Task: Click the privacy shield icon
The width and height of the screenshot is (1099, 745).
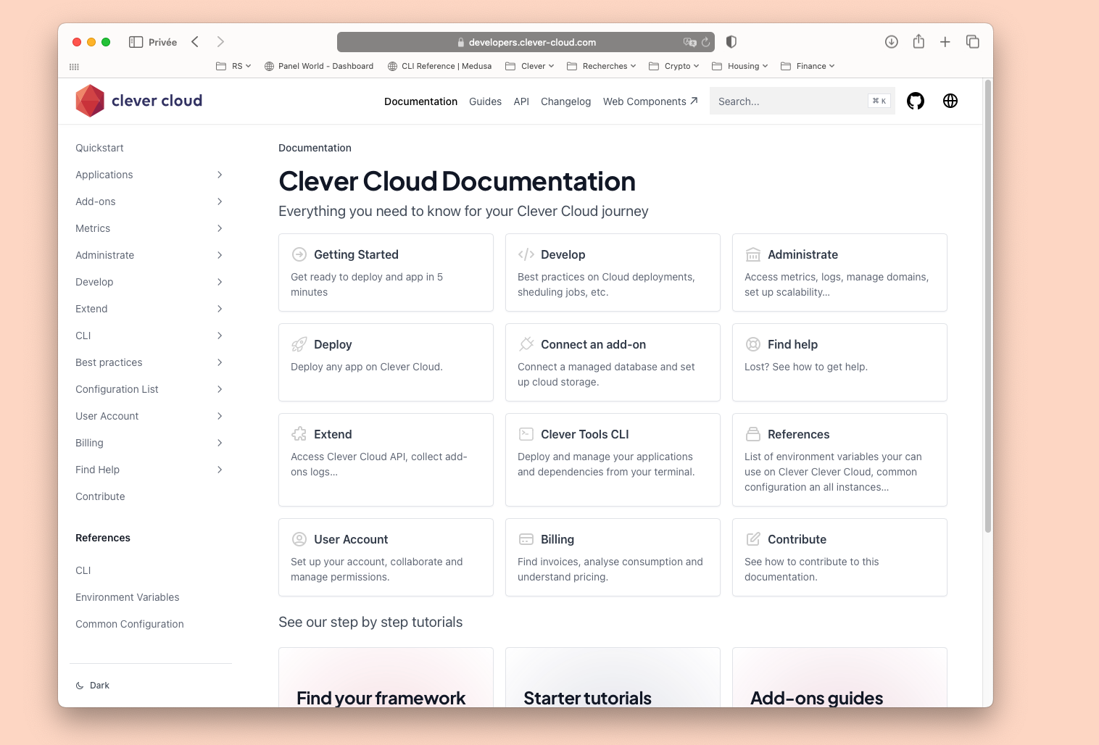Action: point(731,42)
